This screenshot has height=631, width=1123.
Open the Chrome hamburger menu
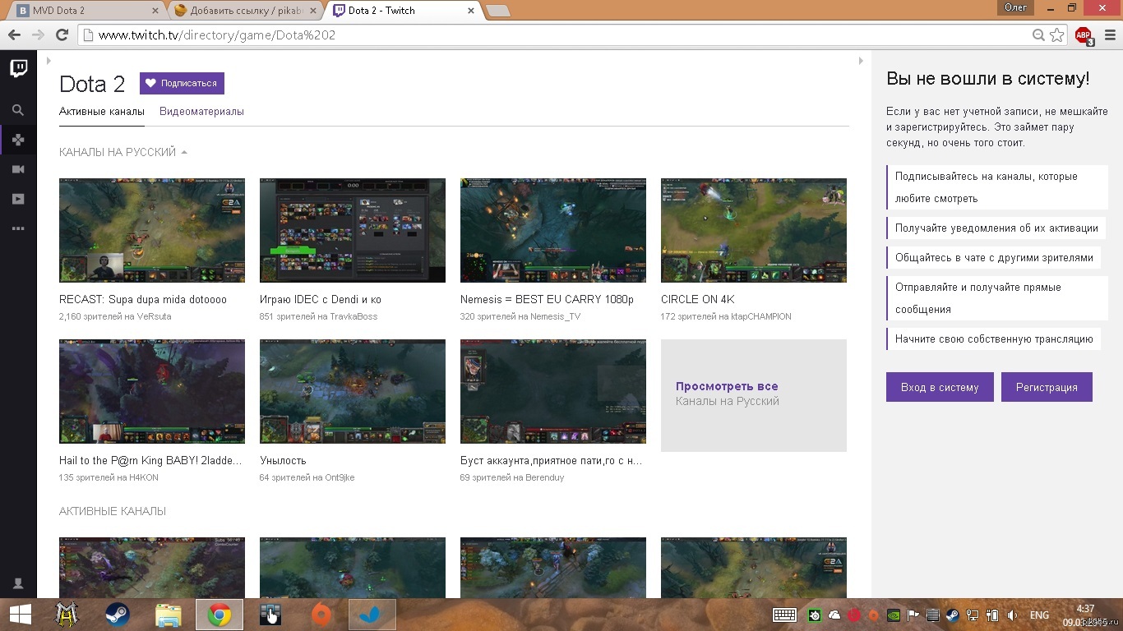pos(1110,35)
